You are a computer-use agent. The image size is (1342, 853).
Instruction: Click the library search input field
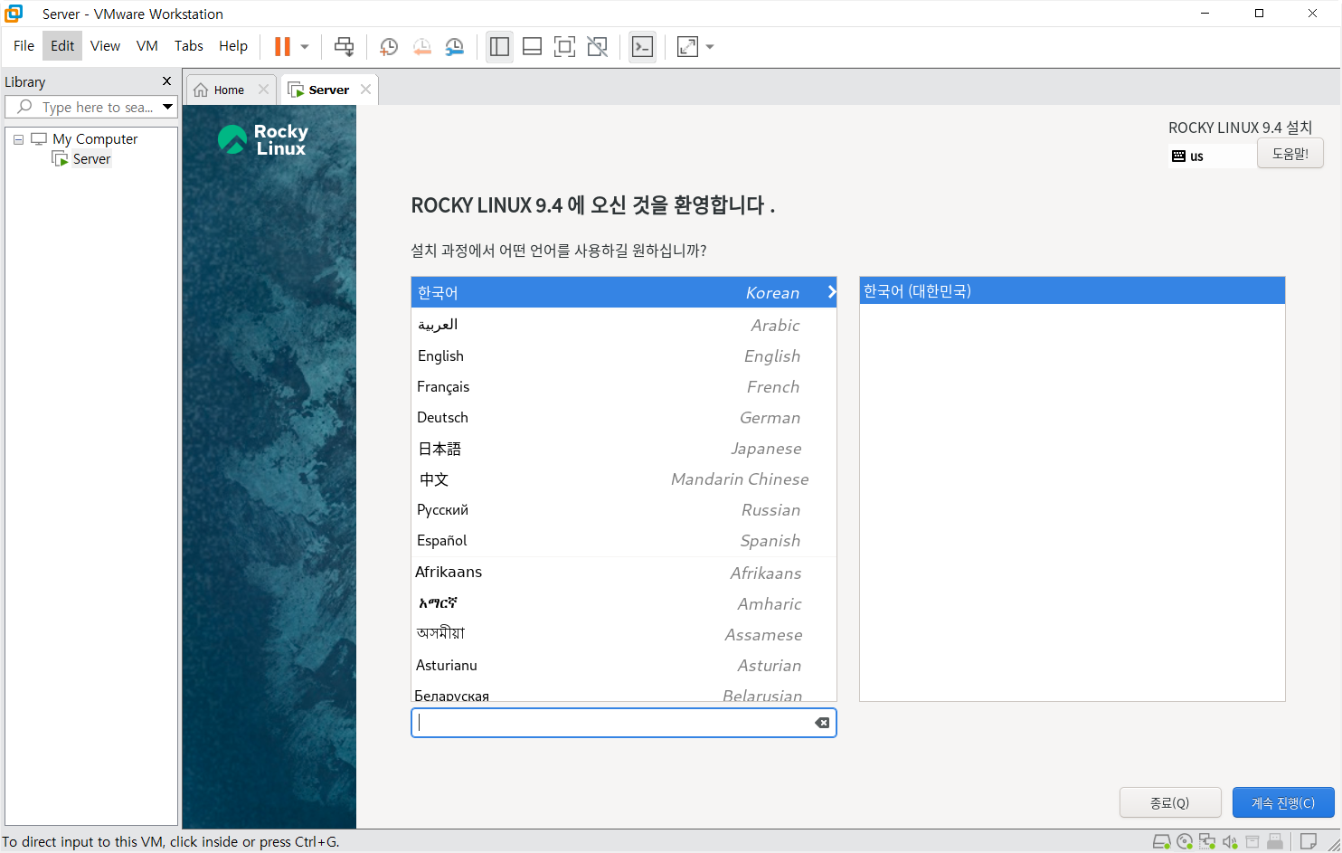tap(90, 107)
